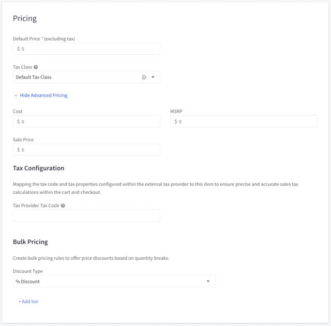Image resolution: width=331 pixels, height=326 pixels.
Task: Collapse advanced pricing using the chevron icon
Action: click(16, 96)
